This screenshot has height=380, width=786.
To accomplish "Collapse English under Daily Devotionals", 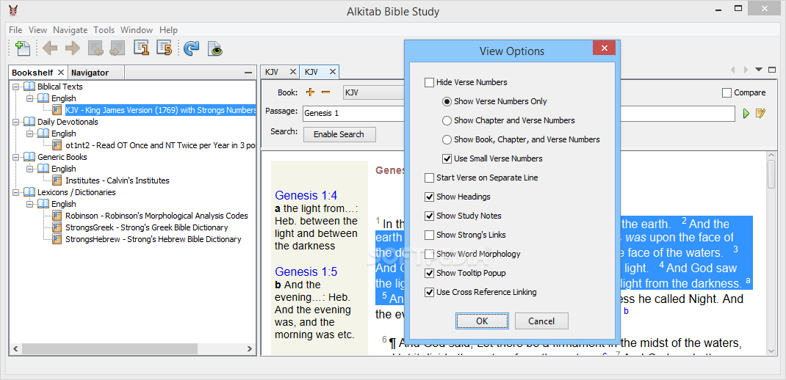I will 29,134.
